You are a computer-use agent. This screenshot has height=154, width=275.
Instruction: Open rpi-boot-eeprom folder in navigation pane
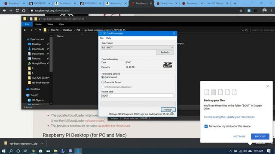[x=40, y=83]
